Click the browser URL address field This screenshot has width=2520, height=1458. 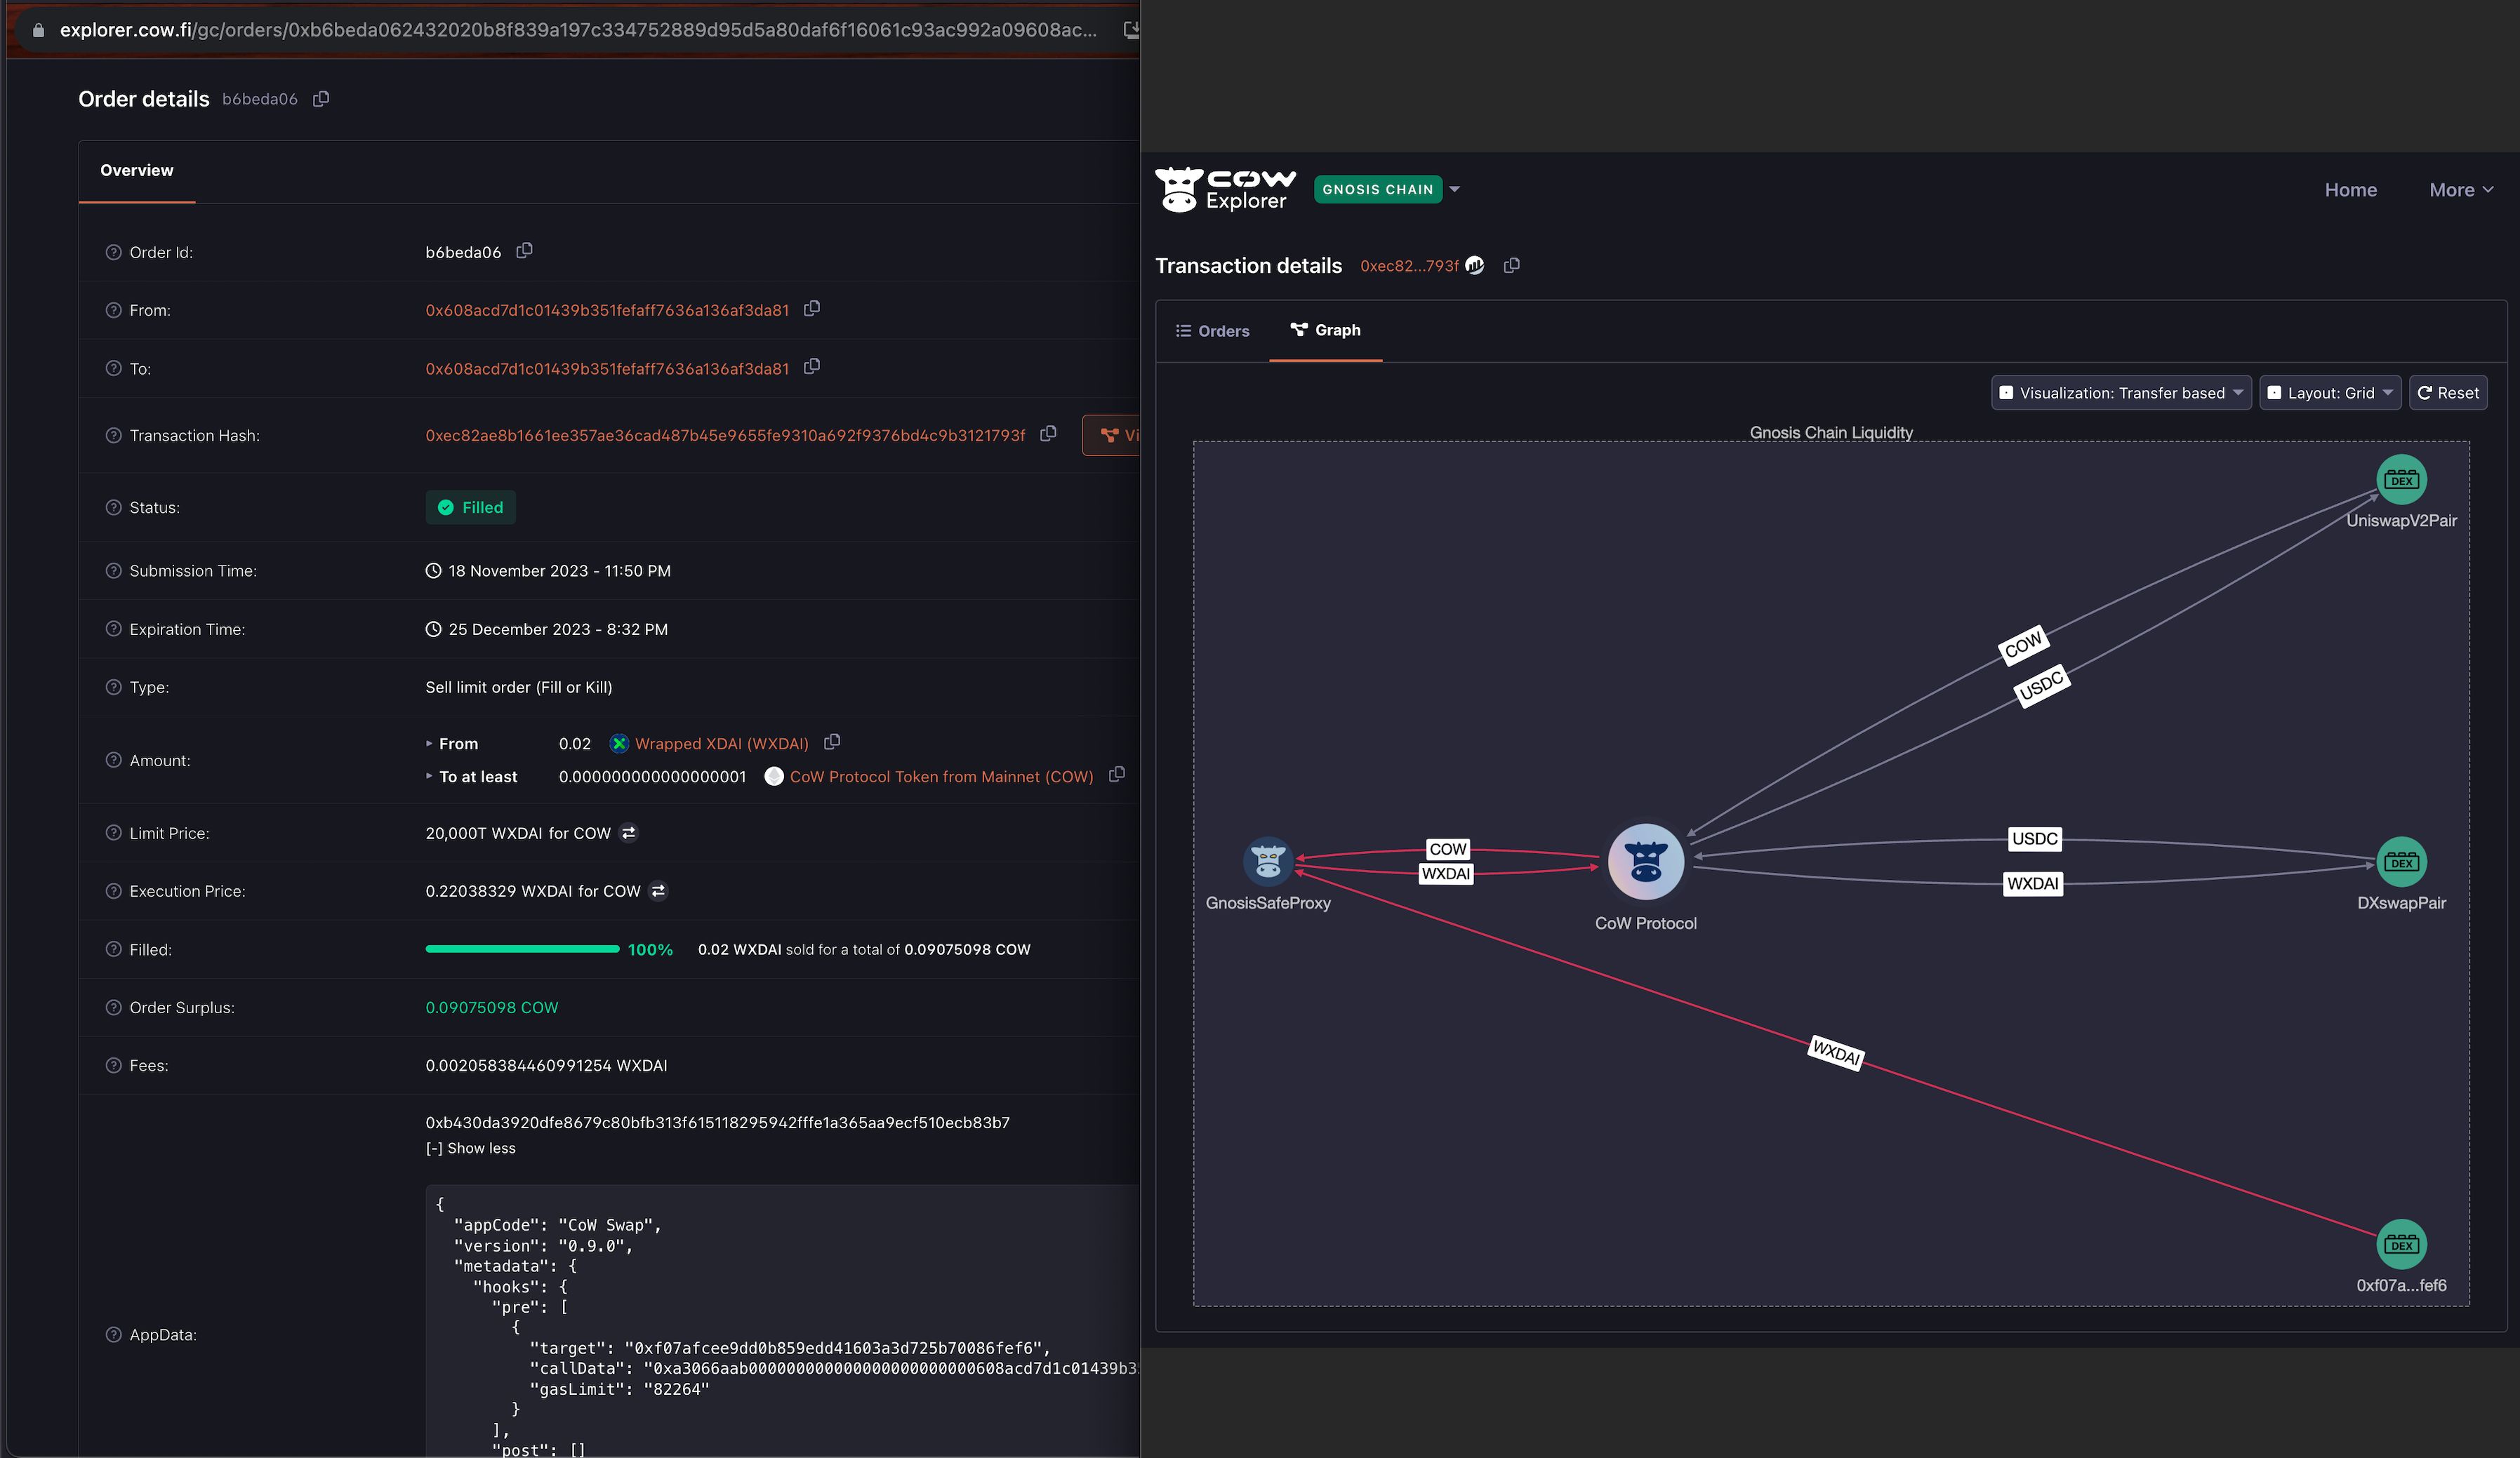(578, 30)
